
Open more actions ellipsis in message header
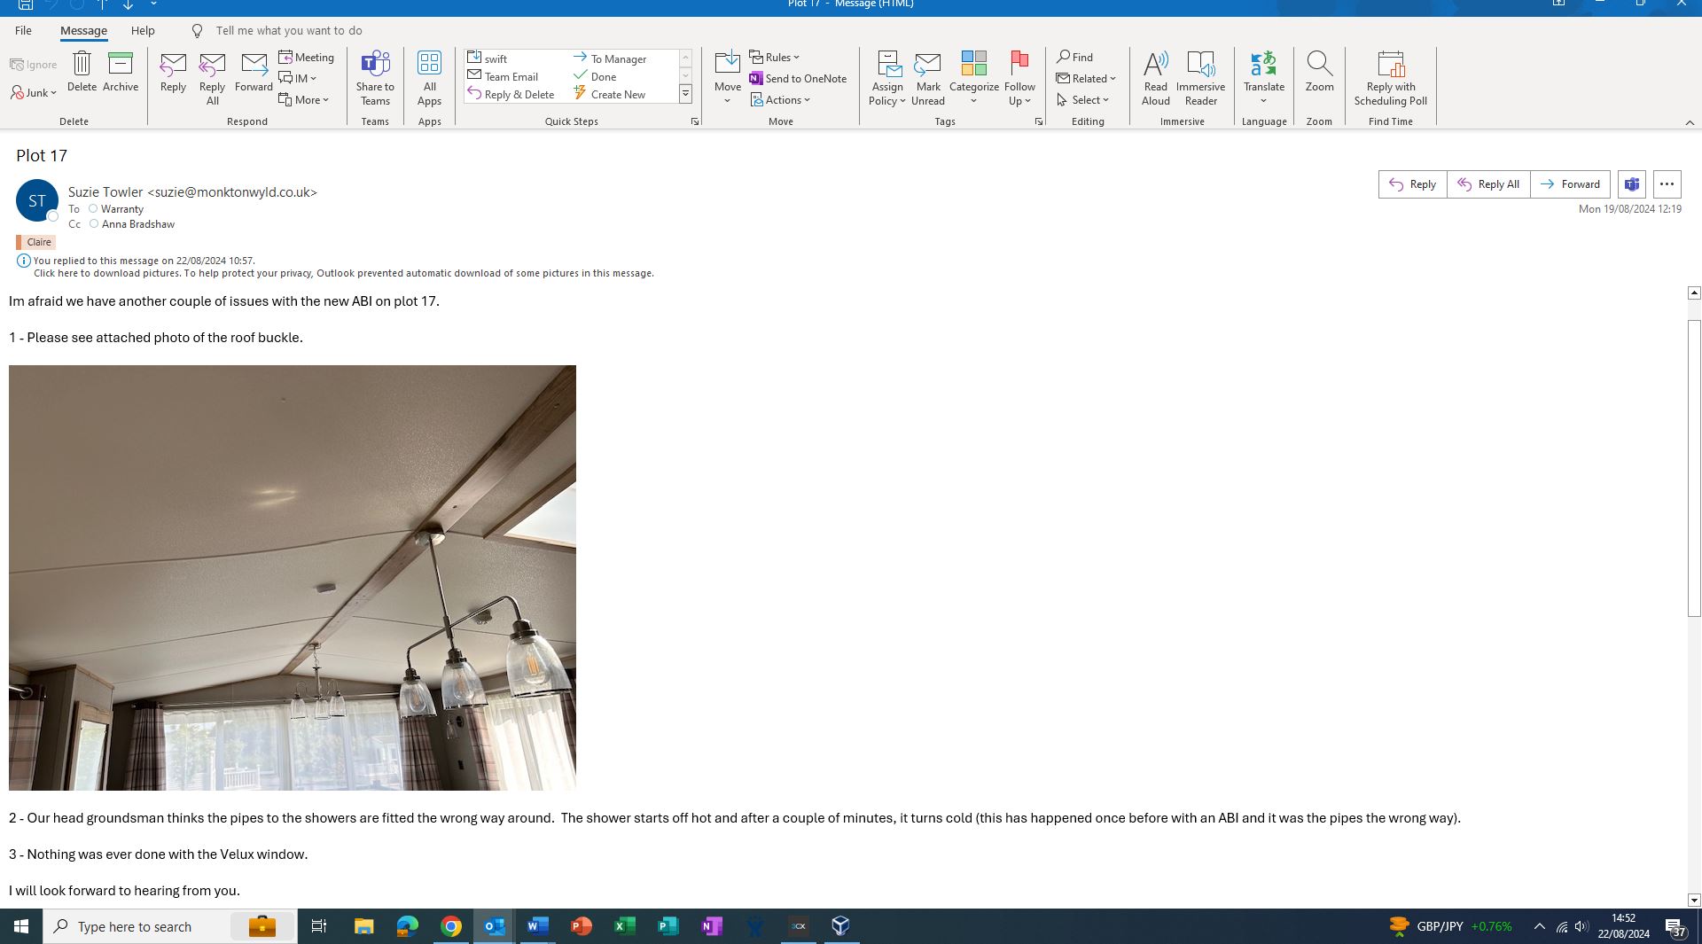click(x=1667, y=184)
